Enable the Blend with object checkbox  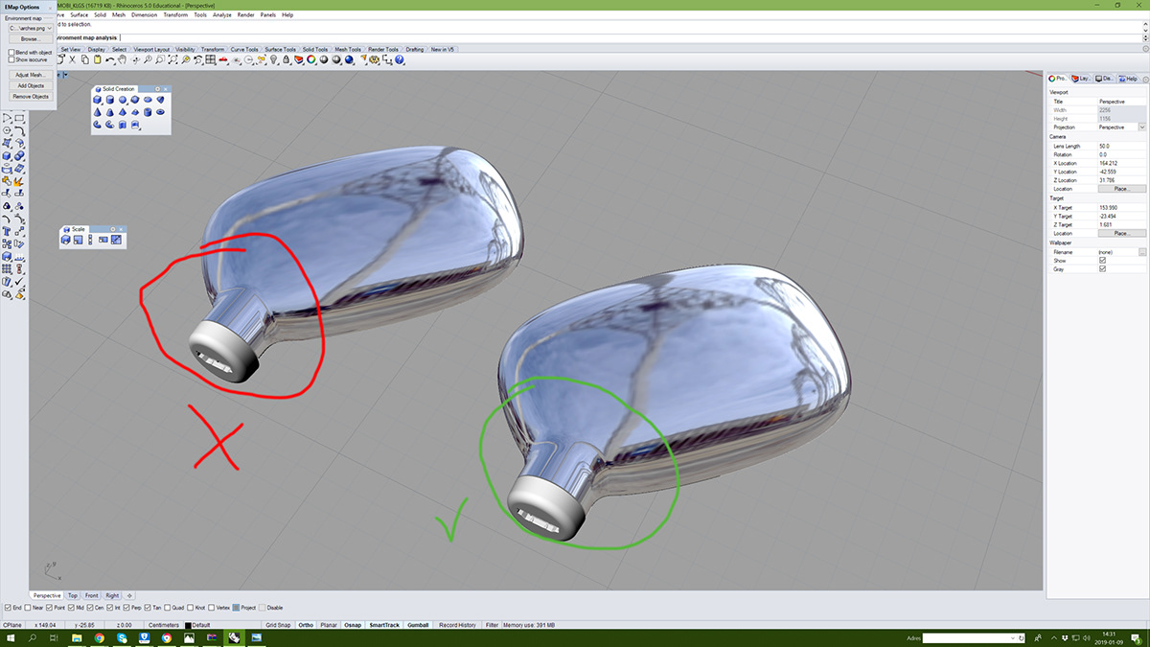tap(11, 52)
